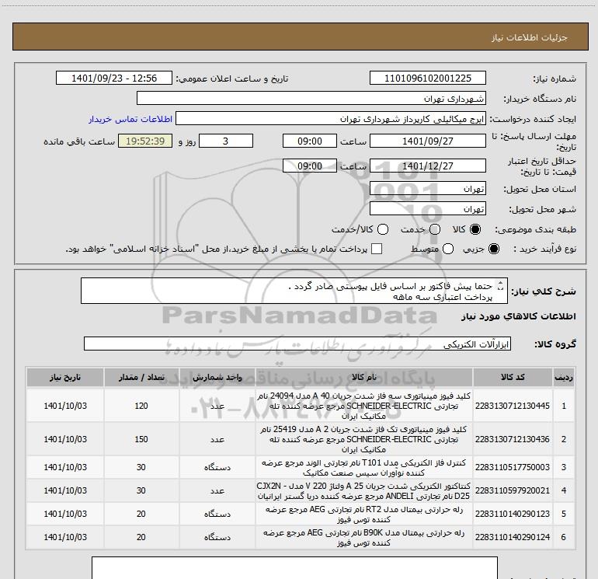Image resolution: width=598 pixels, height=579 pixels.
Task: Click the شماره نیاز field 1101096102001225
Action: [427, 78]
